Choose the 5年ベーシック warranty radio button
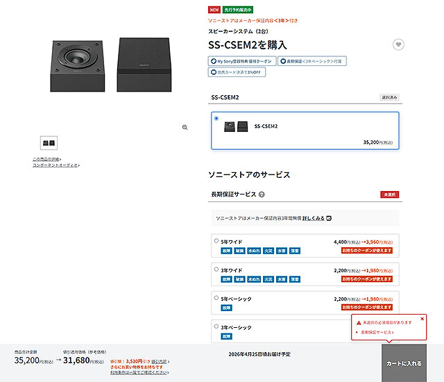The image size is (444, 382). pyautogui.click(x=217, y=298)
